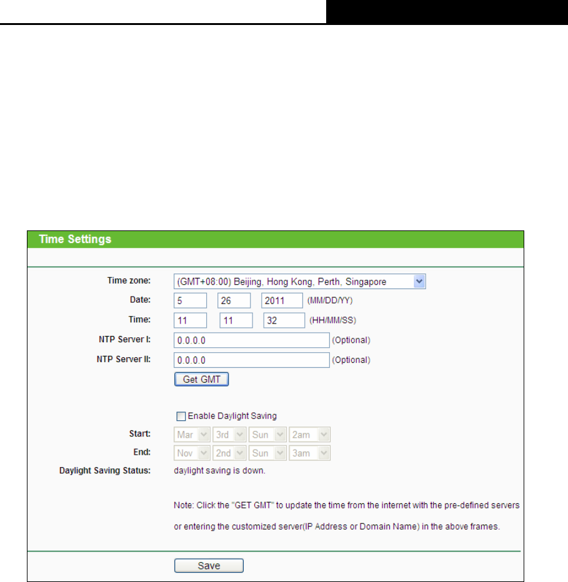Click the NTP Server I input field
This screenshot has width=568, height=582.
tap(251, 340)
